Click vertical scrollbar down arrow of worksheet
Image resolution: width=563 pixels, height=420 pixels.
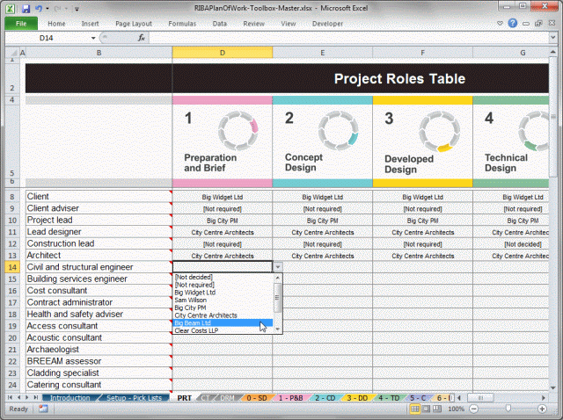552,387
